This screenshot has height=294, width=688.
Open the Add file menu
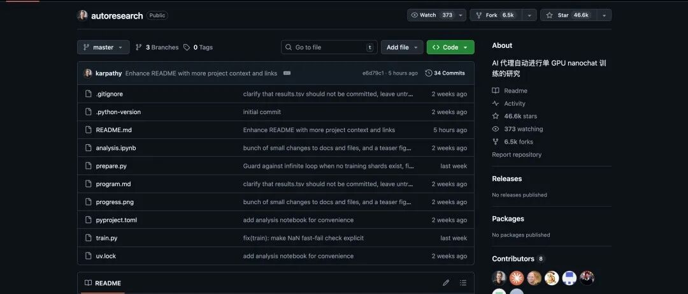tap(401, 47)
